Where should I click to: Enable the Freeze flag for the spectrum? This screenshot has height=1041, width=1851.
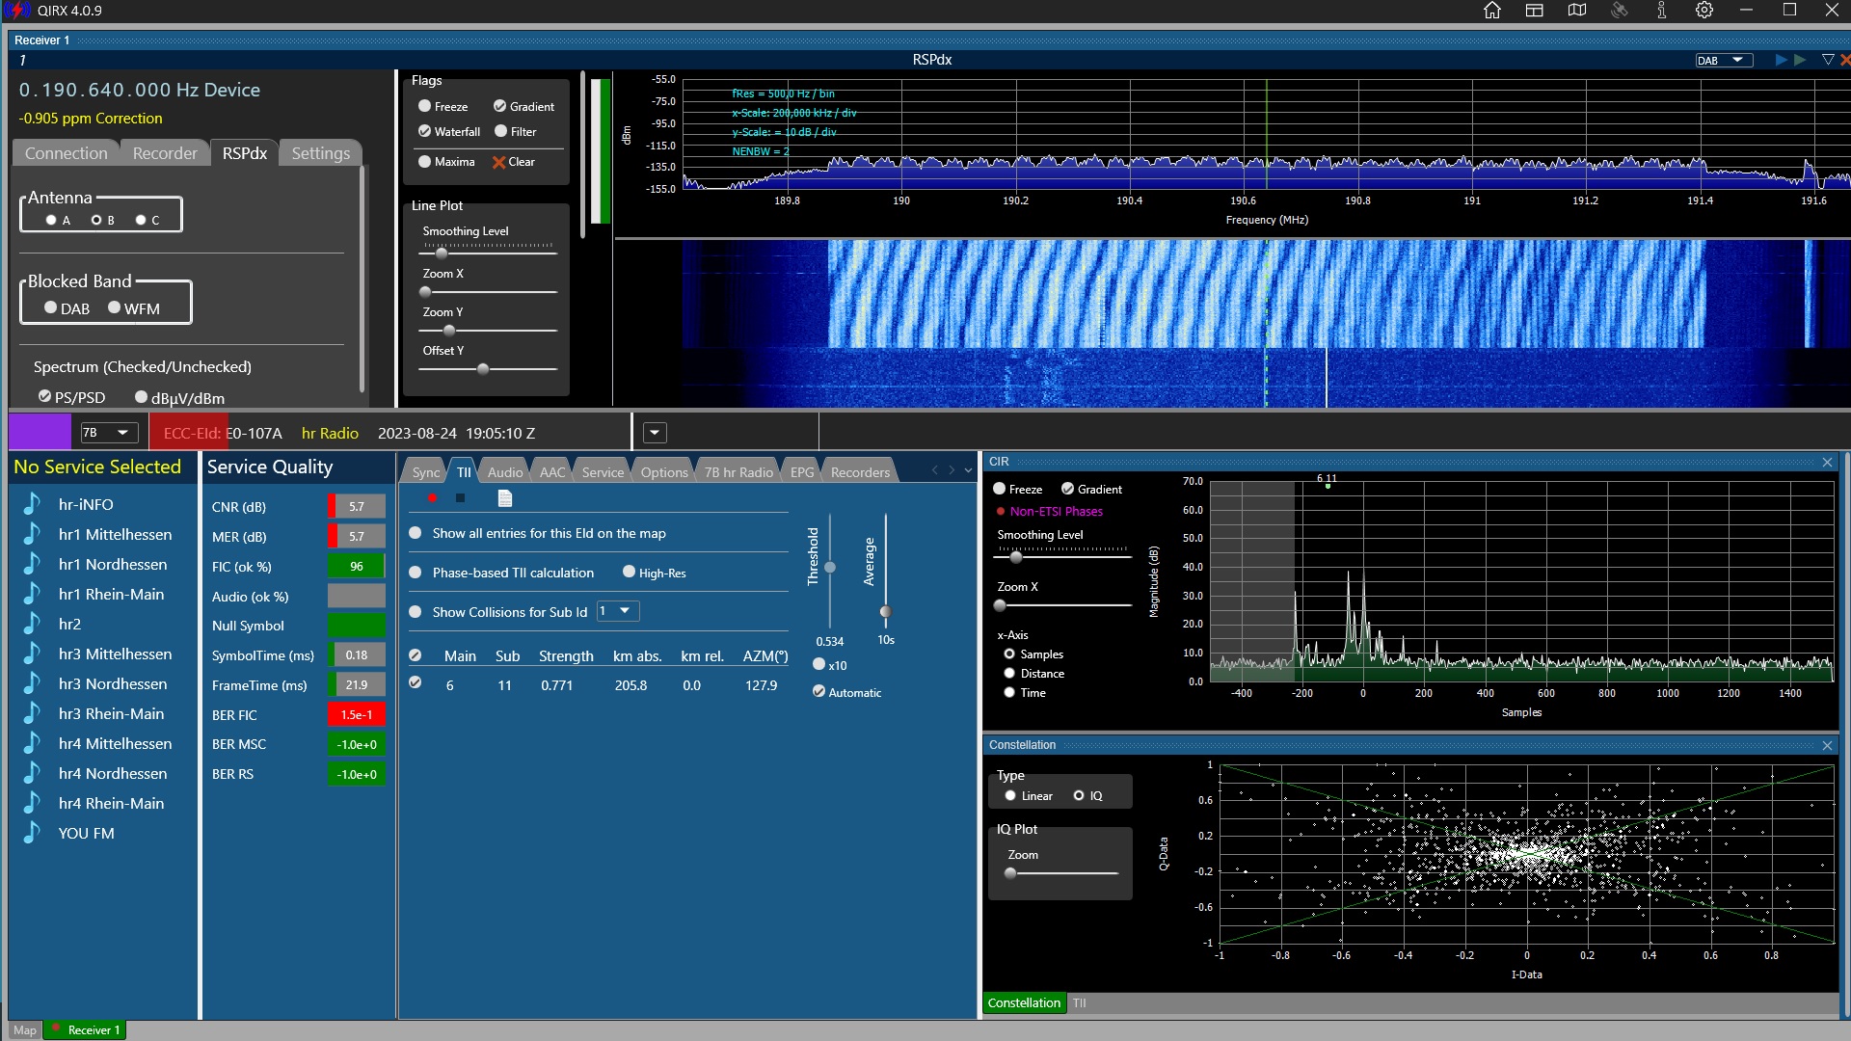point(424,106)
